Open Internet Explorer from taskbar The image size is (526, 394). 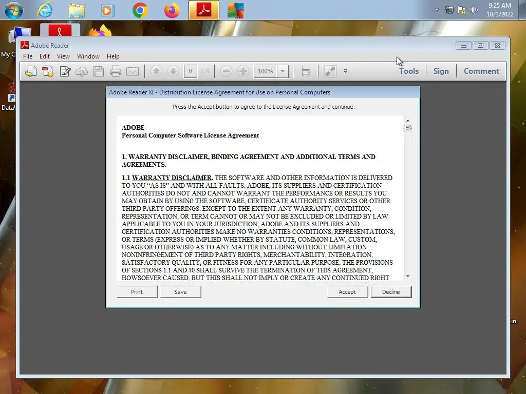45,10
